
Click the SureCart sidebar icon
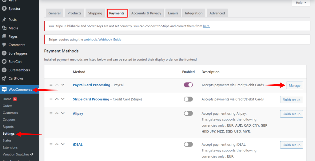(x=4, y=62)
